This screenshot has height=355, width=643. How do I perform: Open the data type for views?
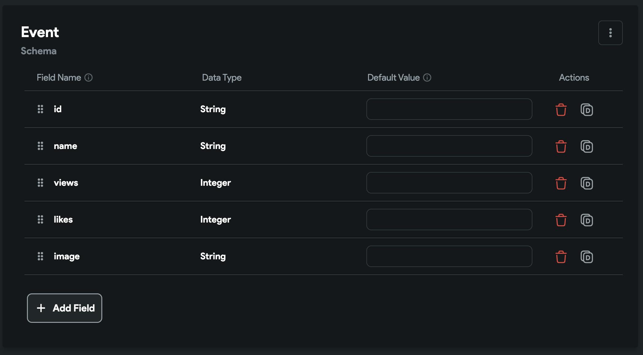tap(216, 183)
